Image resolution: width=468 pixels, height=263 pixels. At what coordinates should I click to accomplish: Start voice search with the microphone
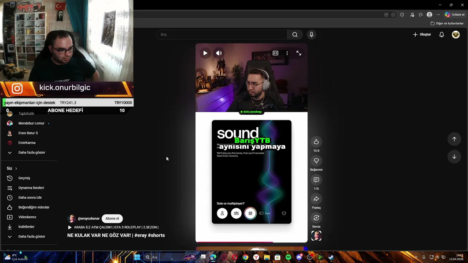311,34
